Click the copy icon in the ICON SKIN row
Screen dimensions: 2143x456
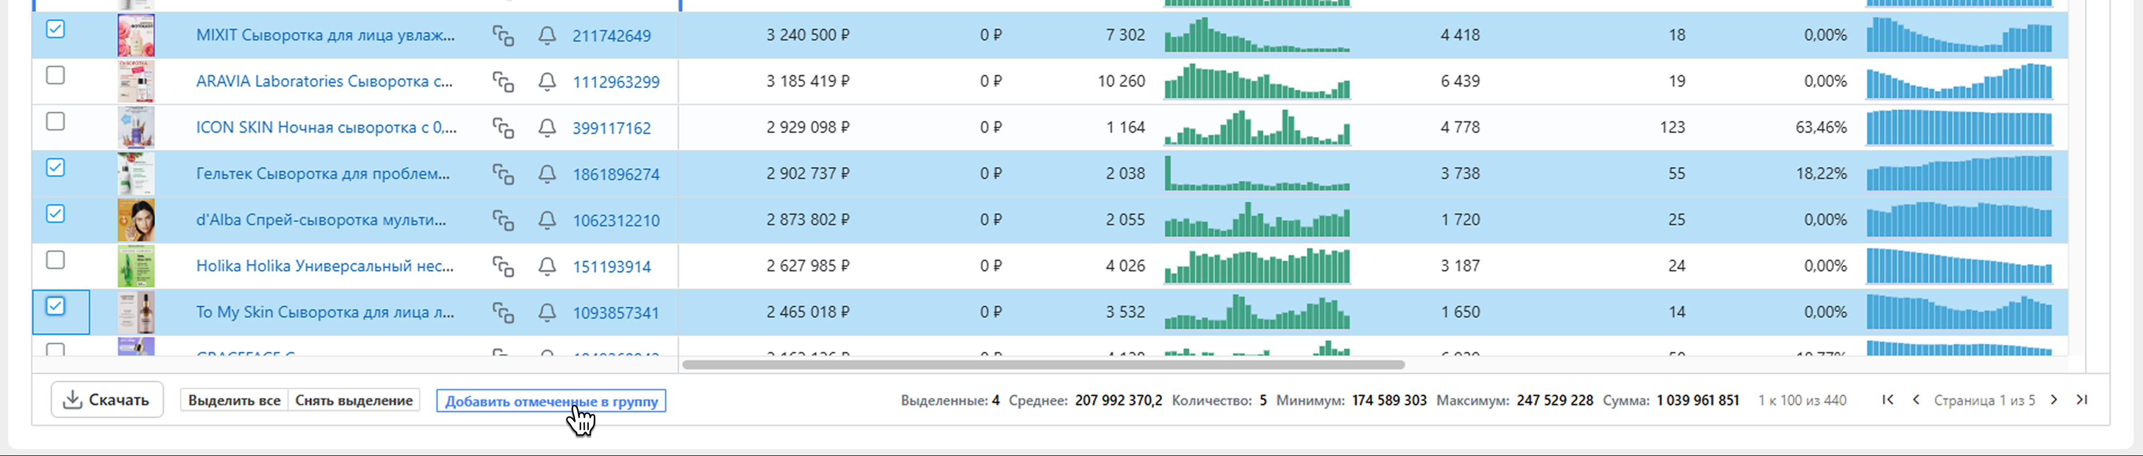[x=502, y=128]
